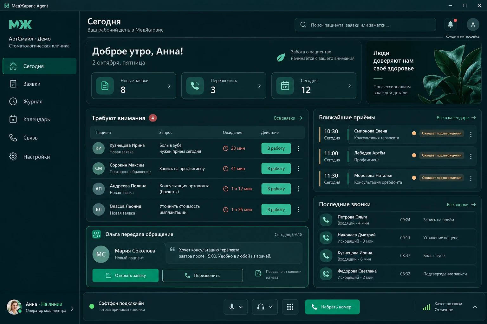The image size is (487, 324).
Task: Open Связь in sidebar
Action: 40,138
